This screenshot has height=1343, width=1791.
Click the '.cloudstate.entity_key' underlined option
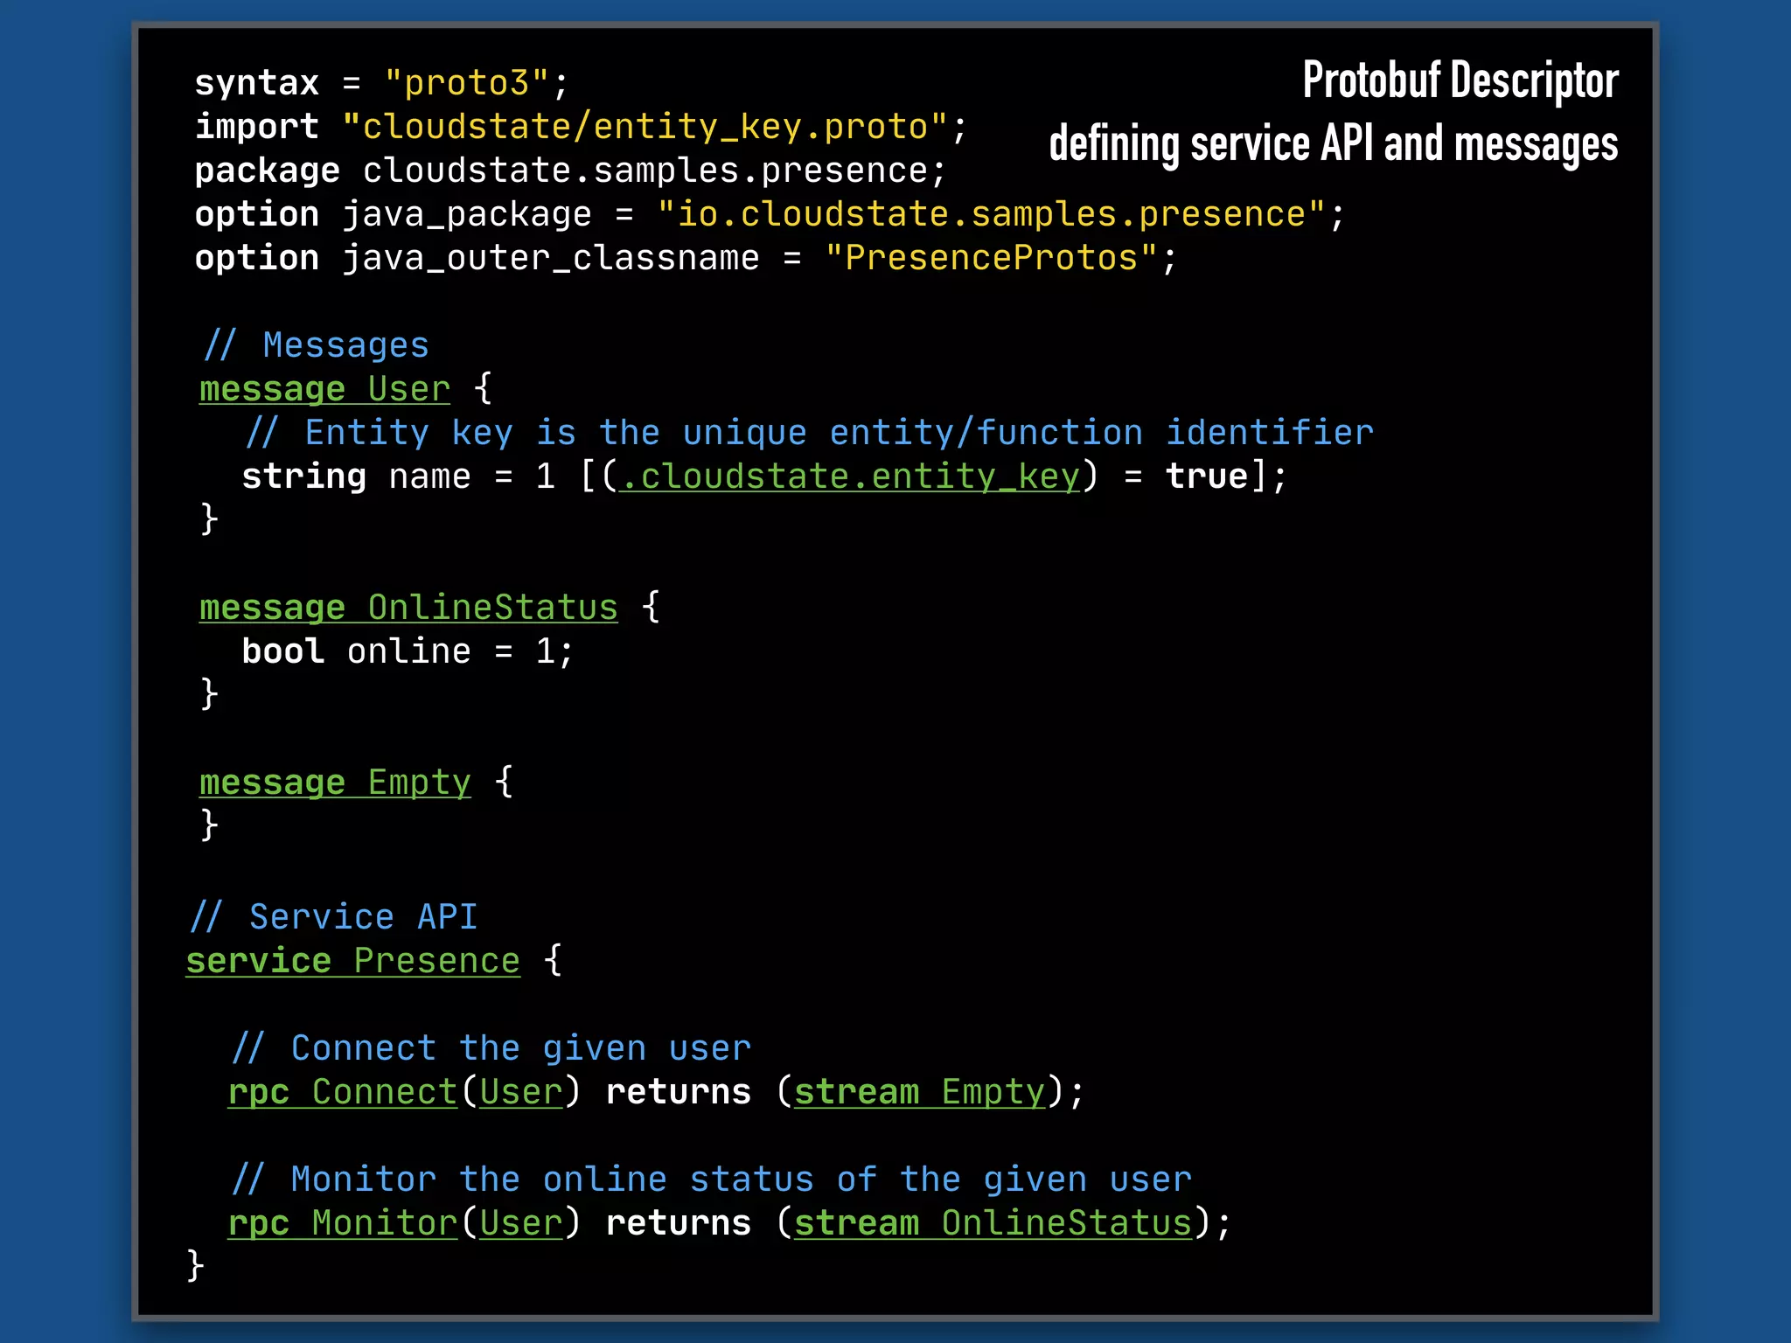tap(850, 477)
